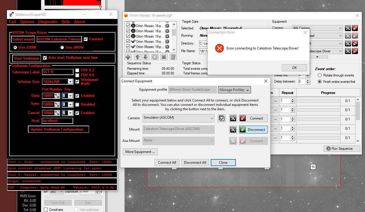Open the Camera Simulator (ASCOM) dropdown

178,118
